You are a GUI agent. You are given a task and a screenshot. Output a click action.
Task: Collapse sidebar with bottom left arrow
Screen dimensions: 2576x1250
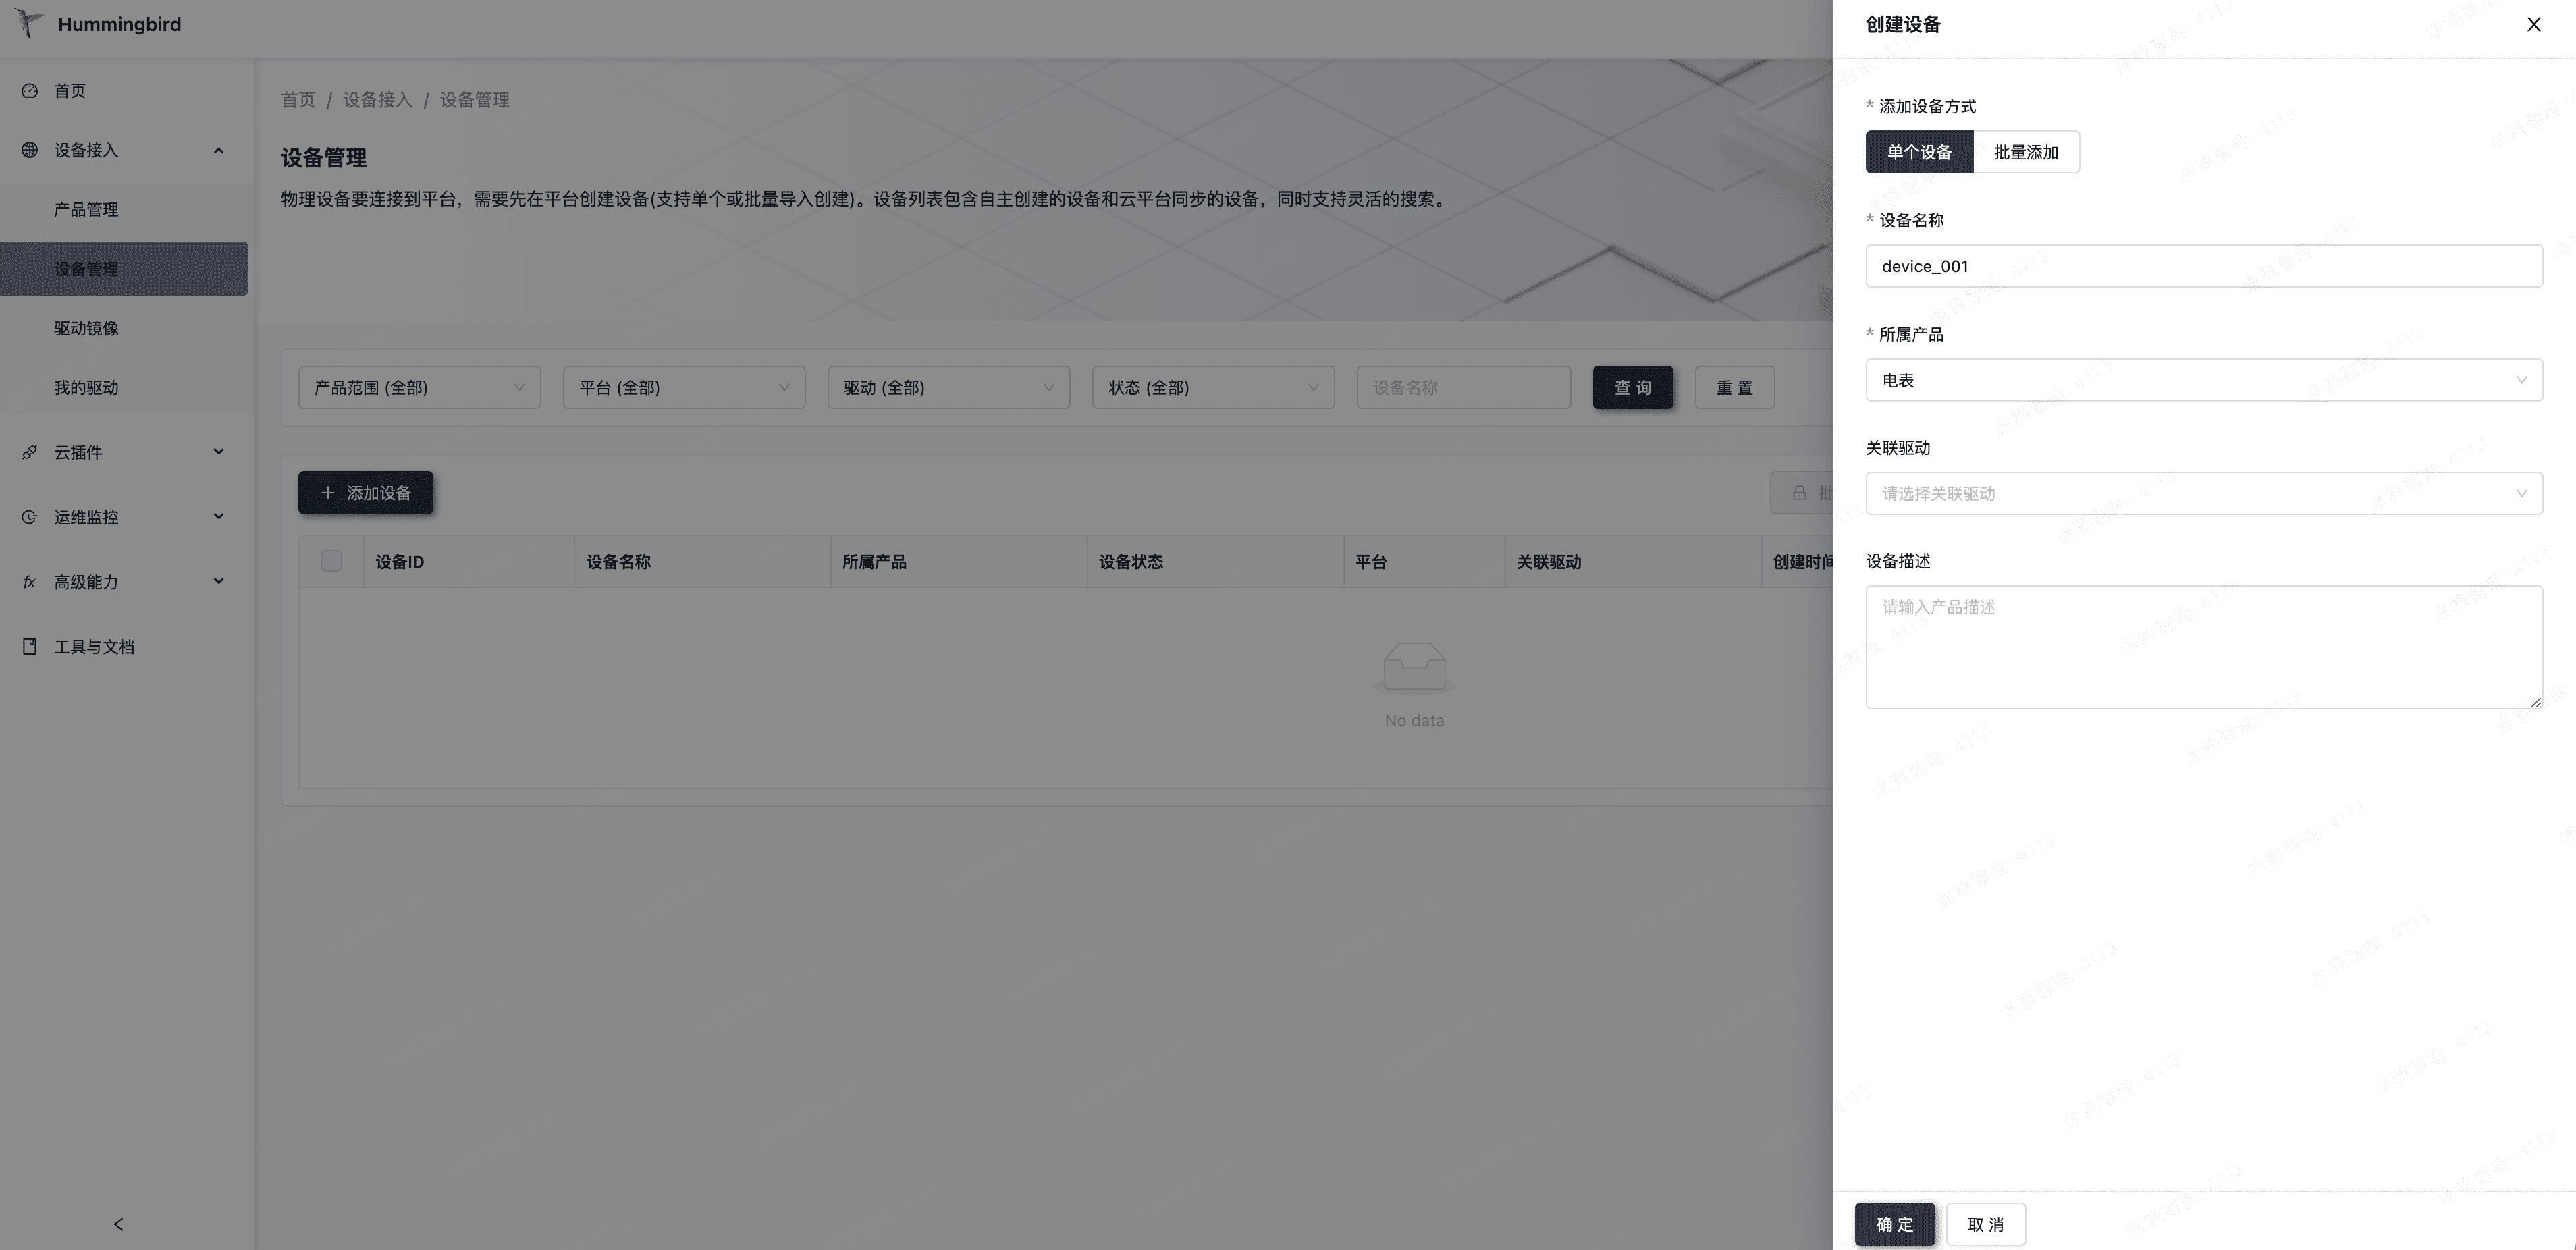click(119, 1224)
